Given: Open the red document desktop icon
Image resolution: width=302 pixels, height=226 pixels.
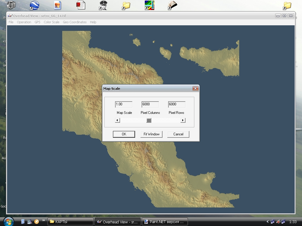Looking at the screenshot, I should pos(81,5).
